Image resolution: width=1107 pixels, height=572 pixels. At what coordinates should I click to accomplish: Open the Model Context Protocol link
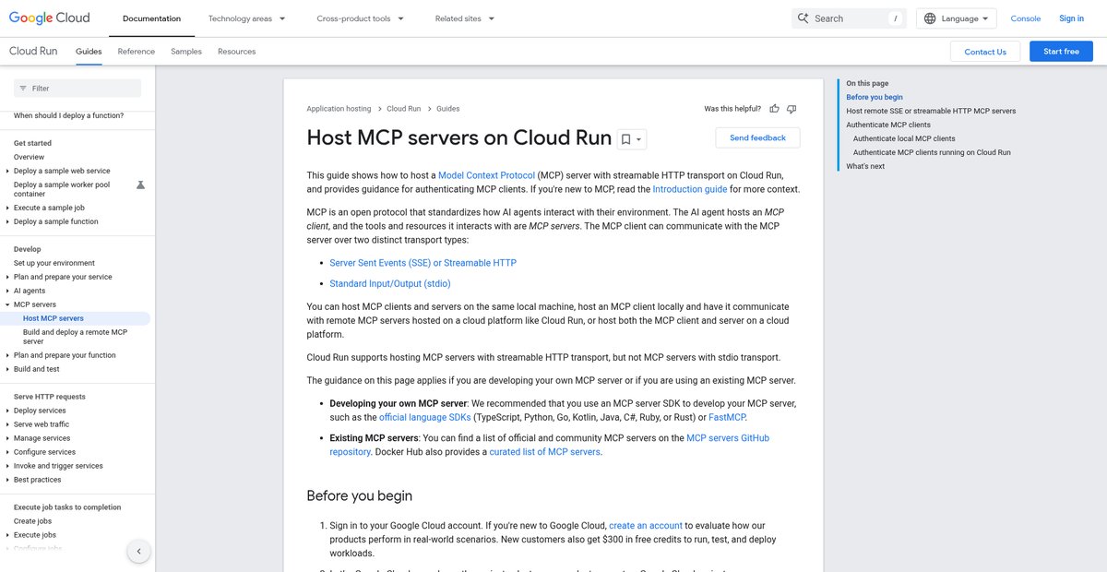point(486,175)
